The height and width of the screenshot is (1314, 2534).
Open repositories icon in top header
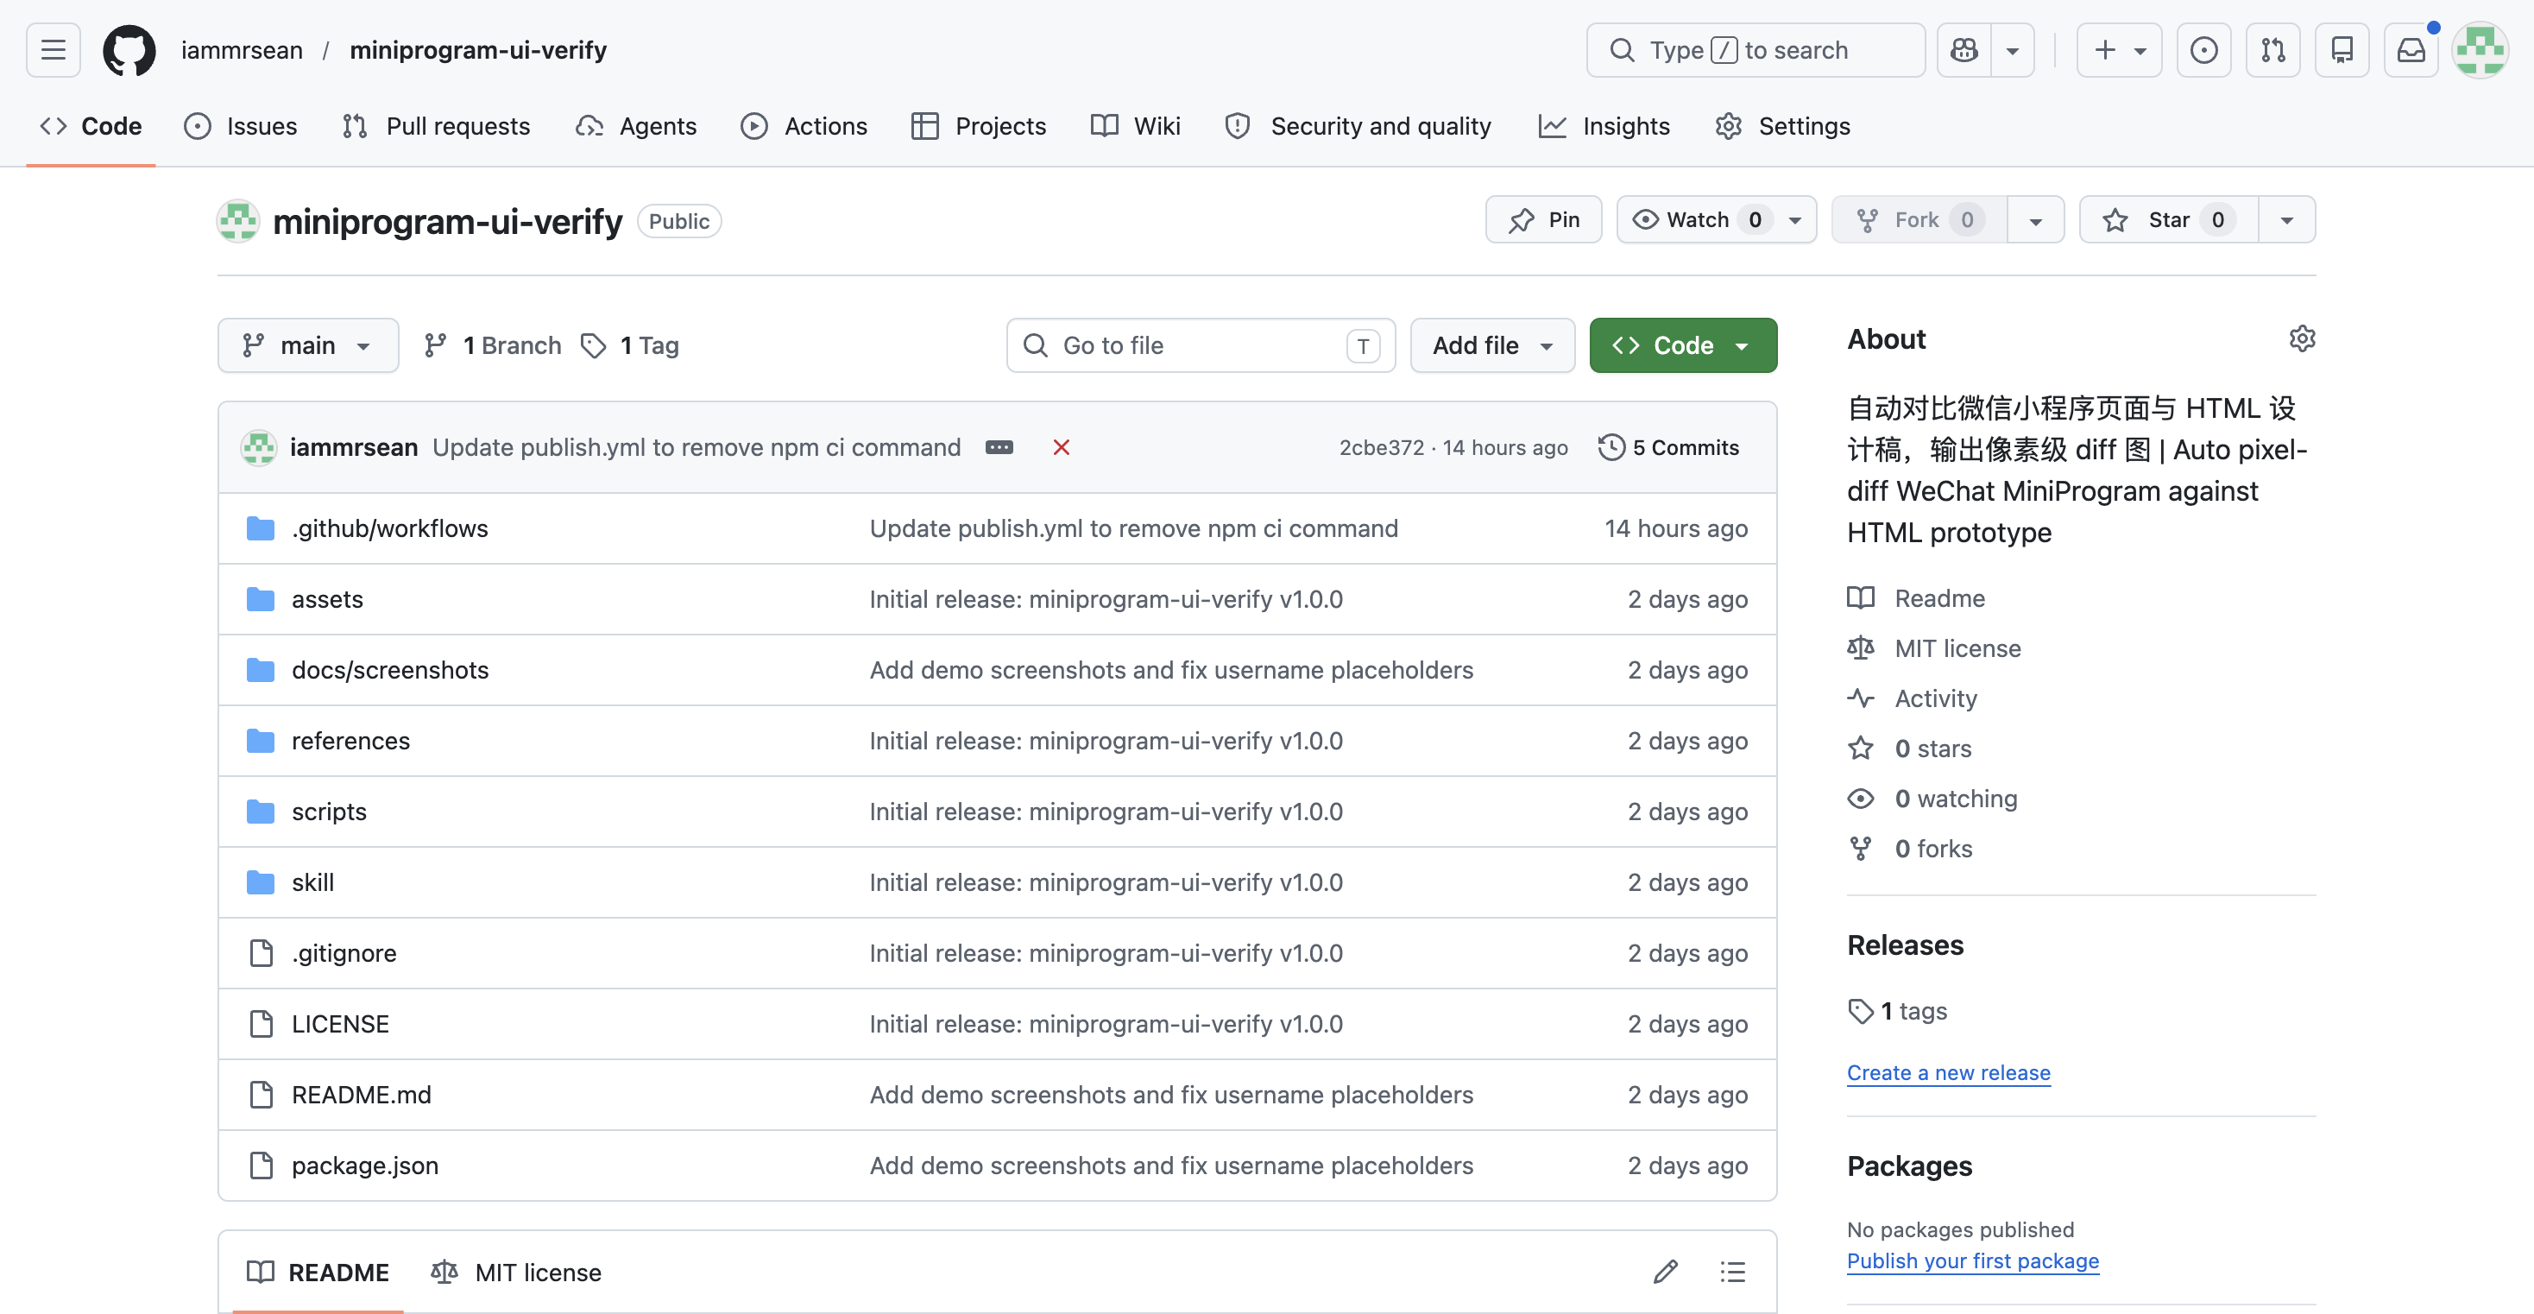point(2342,50)
